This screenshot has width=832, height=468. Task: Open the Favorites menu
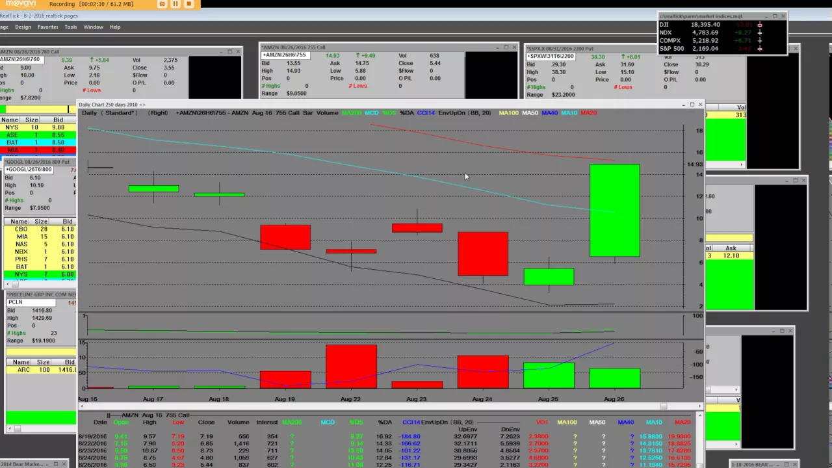tap(47, 27)
